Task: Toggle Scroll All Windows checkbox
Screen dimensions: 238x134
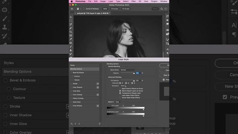Action: pos(84,9)
